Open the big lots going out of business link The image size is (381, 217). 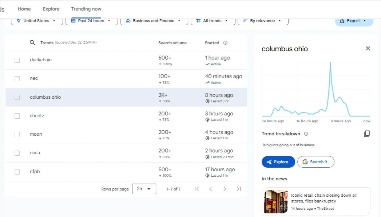point(289,145)
